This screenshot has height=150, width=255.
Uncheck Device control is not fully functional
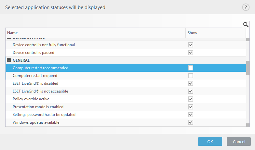point(191,45)
